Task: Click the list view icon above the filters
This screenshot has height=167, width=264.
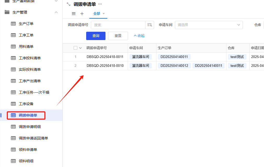Action: pyautogui.click(x=73, y=13)
